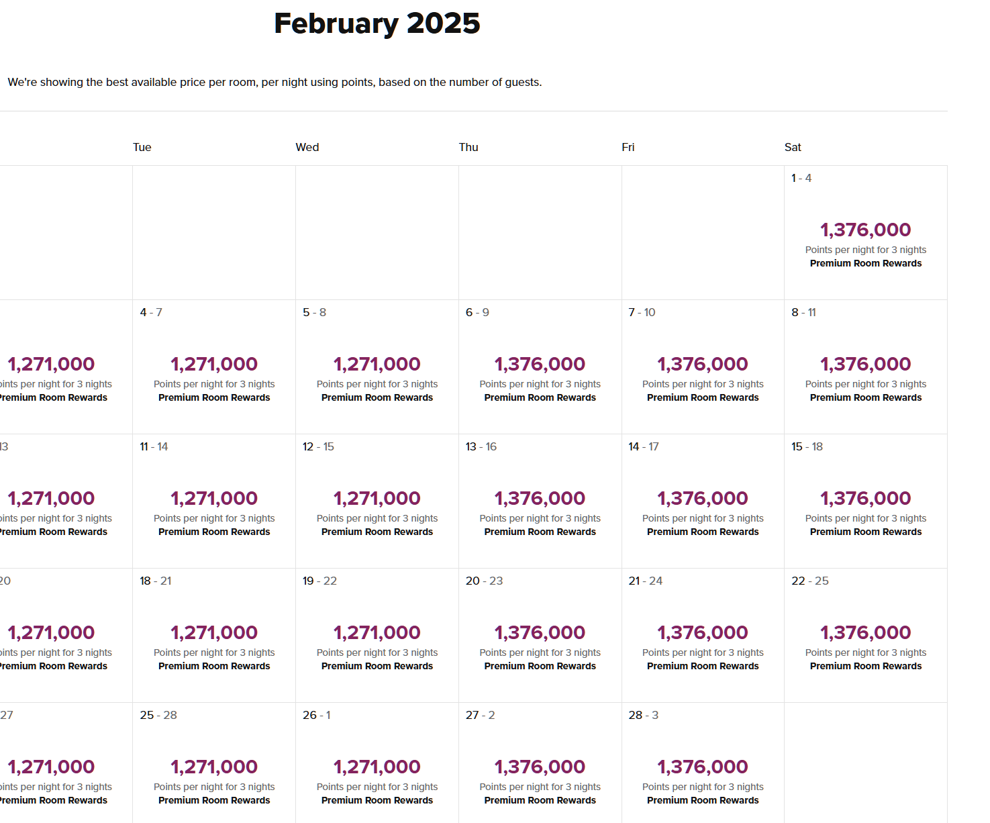Click the 7 - 10 Friday cell
This screenshot has height=823, width=990.
pyautogui.click(x=703, y=367)
